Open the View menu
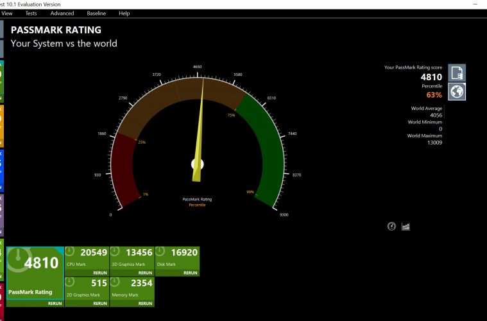 click(7, 13)
